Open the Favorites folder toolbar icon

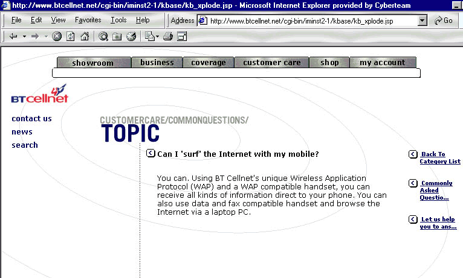tap(117, 36)
